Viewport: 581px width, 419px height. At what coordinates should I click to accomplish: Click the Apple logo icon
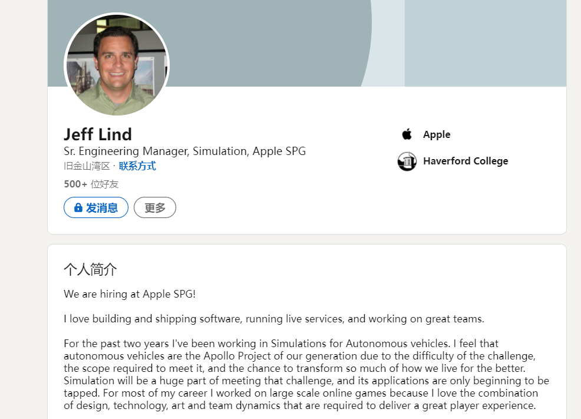[407, 134]
